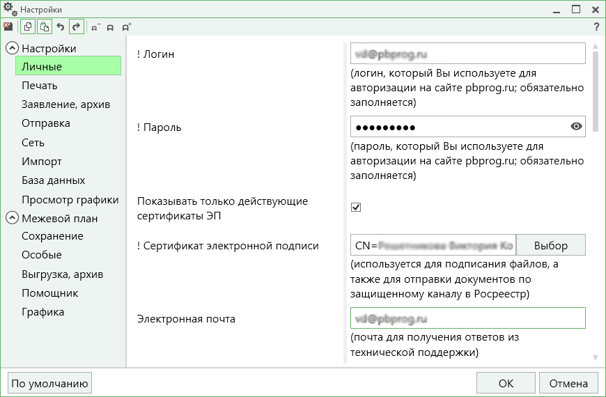Open the Заявление, архив settings category
Screen dimensions: 606x397
(x=65, y=104)
